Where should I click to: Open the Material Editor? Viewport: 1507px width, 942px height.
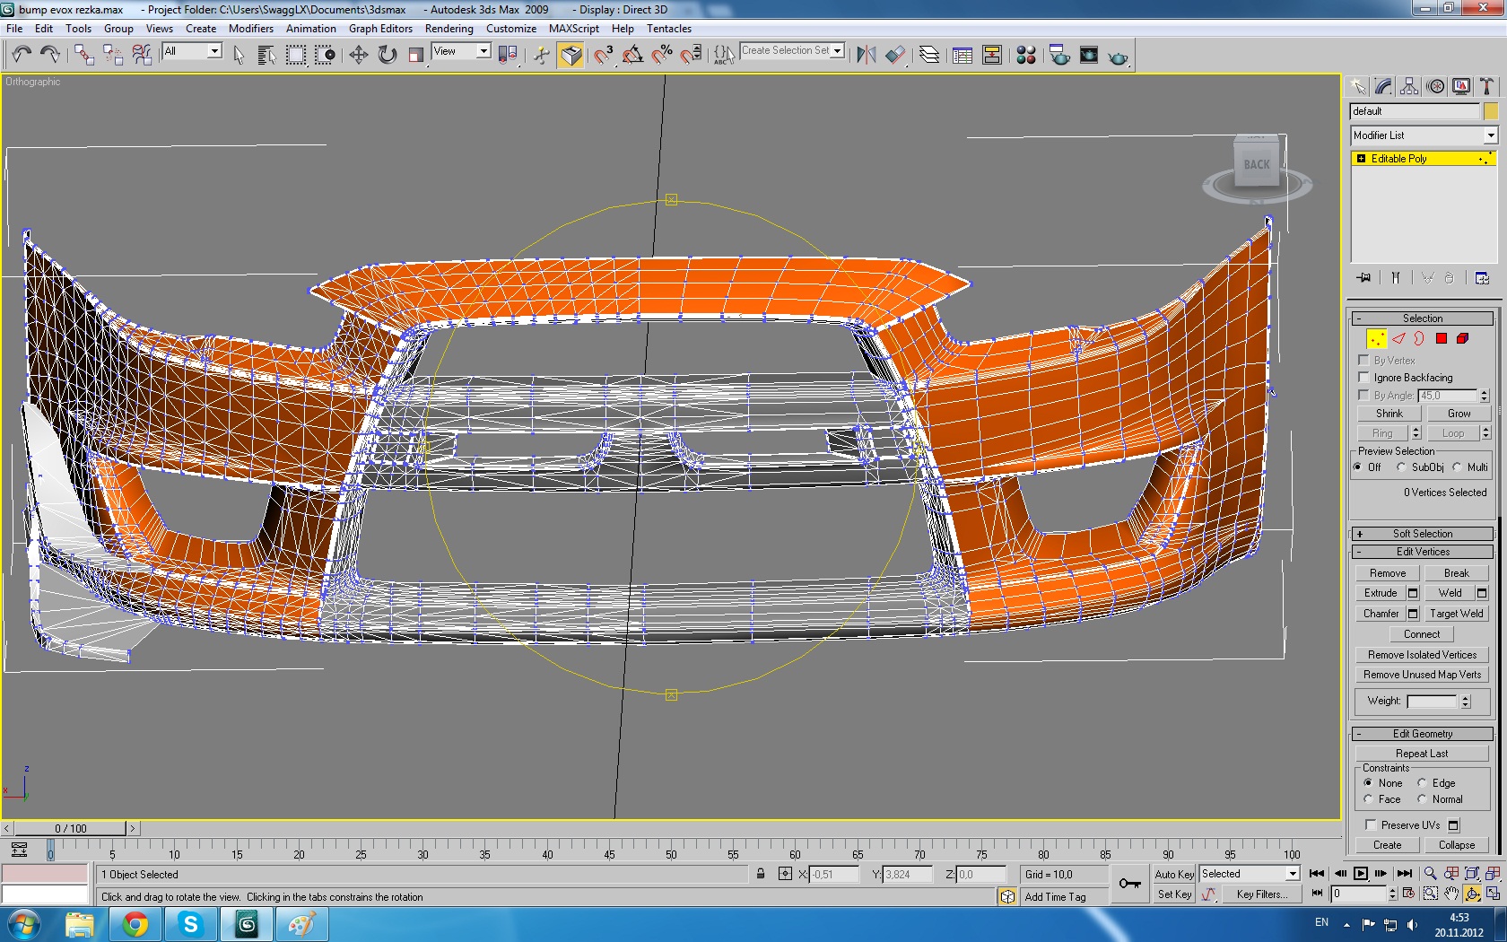1025,56
